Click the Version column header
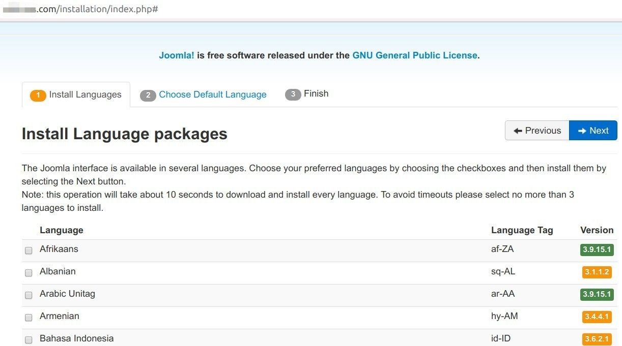622x346 pixels. [x=597, y=230]
